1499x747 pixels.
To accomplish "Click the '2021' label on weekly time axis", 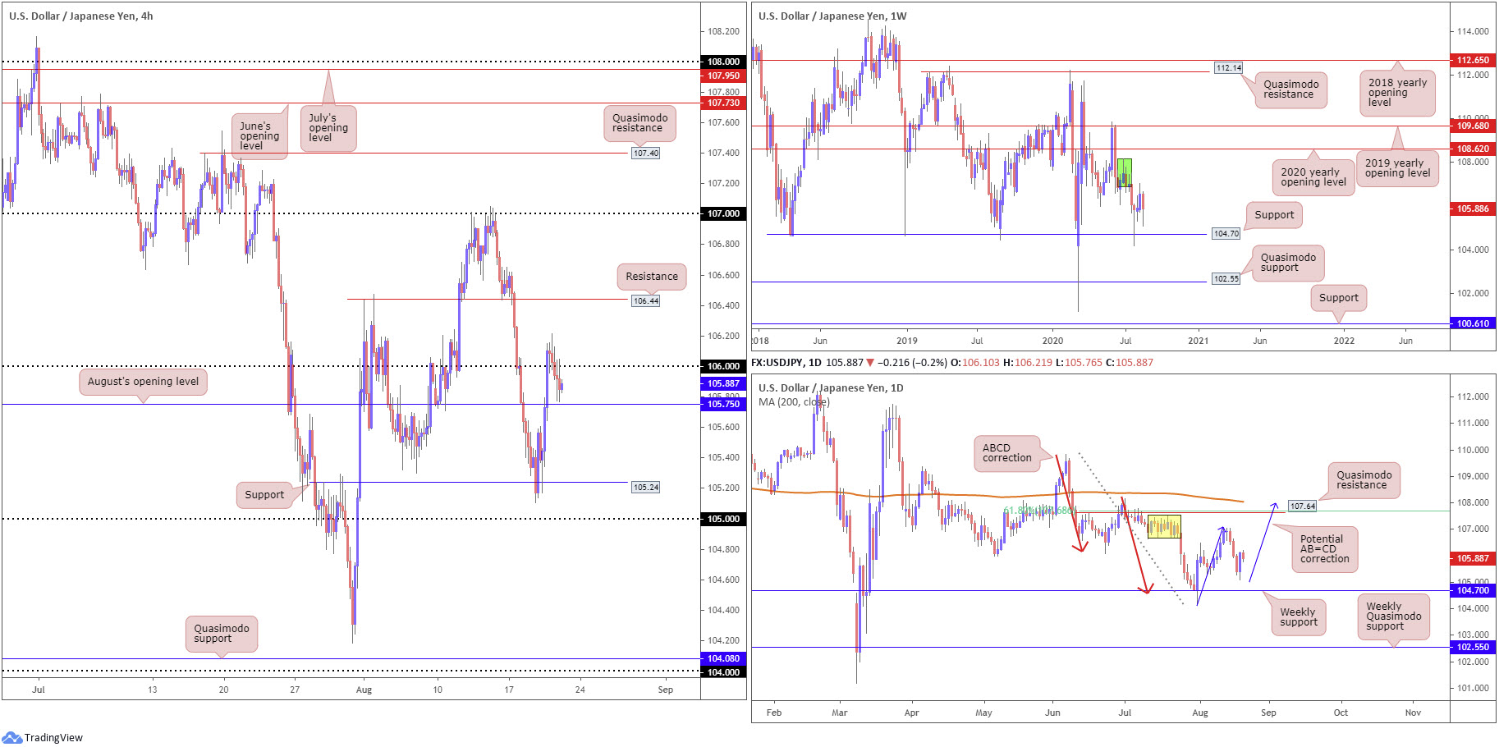I will 1198,341.
